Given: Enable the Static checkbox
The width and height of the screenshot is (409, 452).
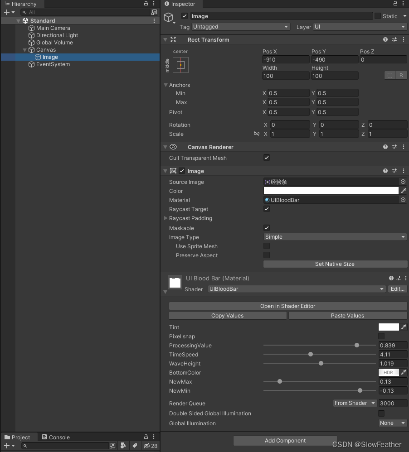Looking at the screenshot, I should click(378, 16).
